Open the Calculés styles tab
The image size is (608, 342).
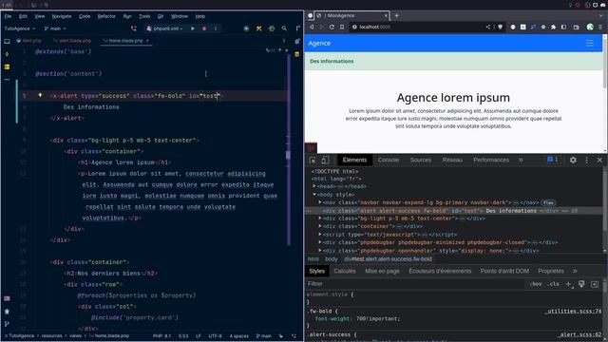345,271
